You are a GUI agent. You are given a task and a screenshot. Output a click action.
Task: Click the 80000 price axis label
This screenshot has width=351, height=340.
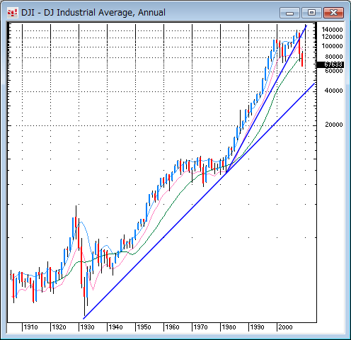tap(333, 57)
